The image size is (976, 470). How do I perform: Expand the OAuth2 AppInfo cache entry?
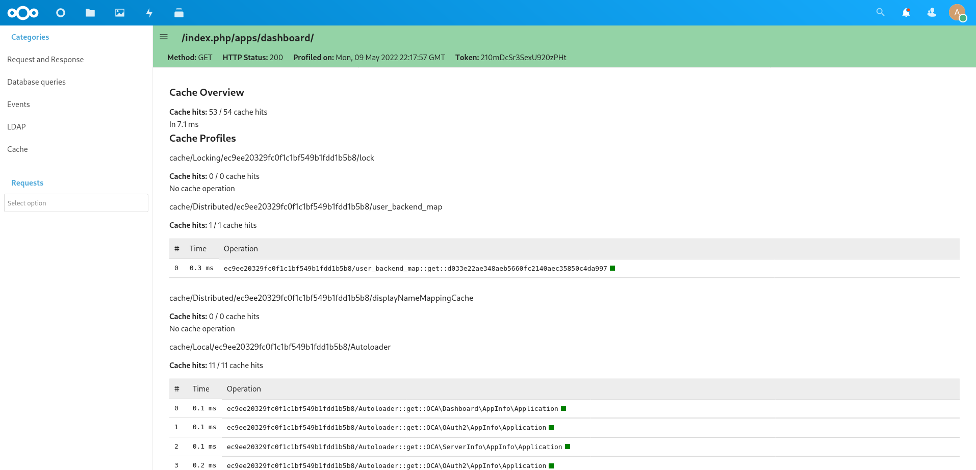coord(551,428)
